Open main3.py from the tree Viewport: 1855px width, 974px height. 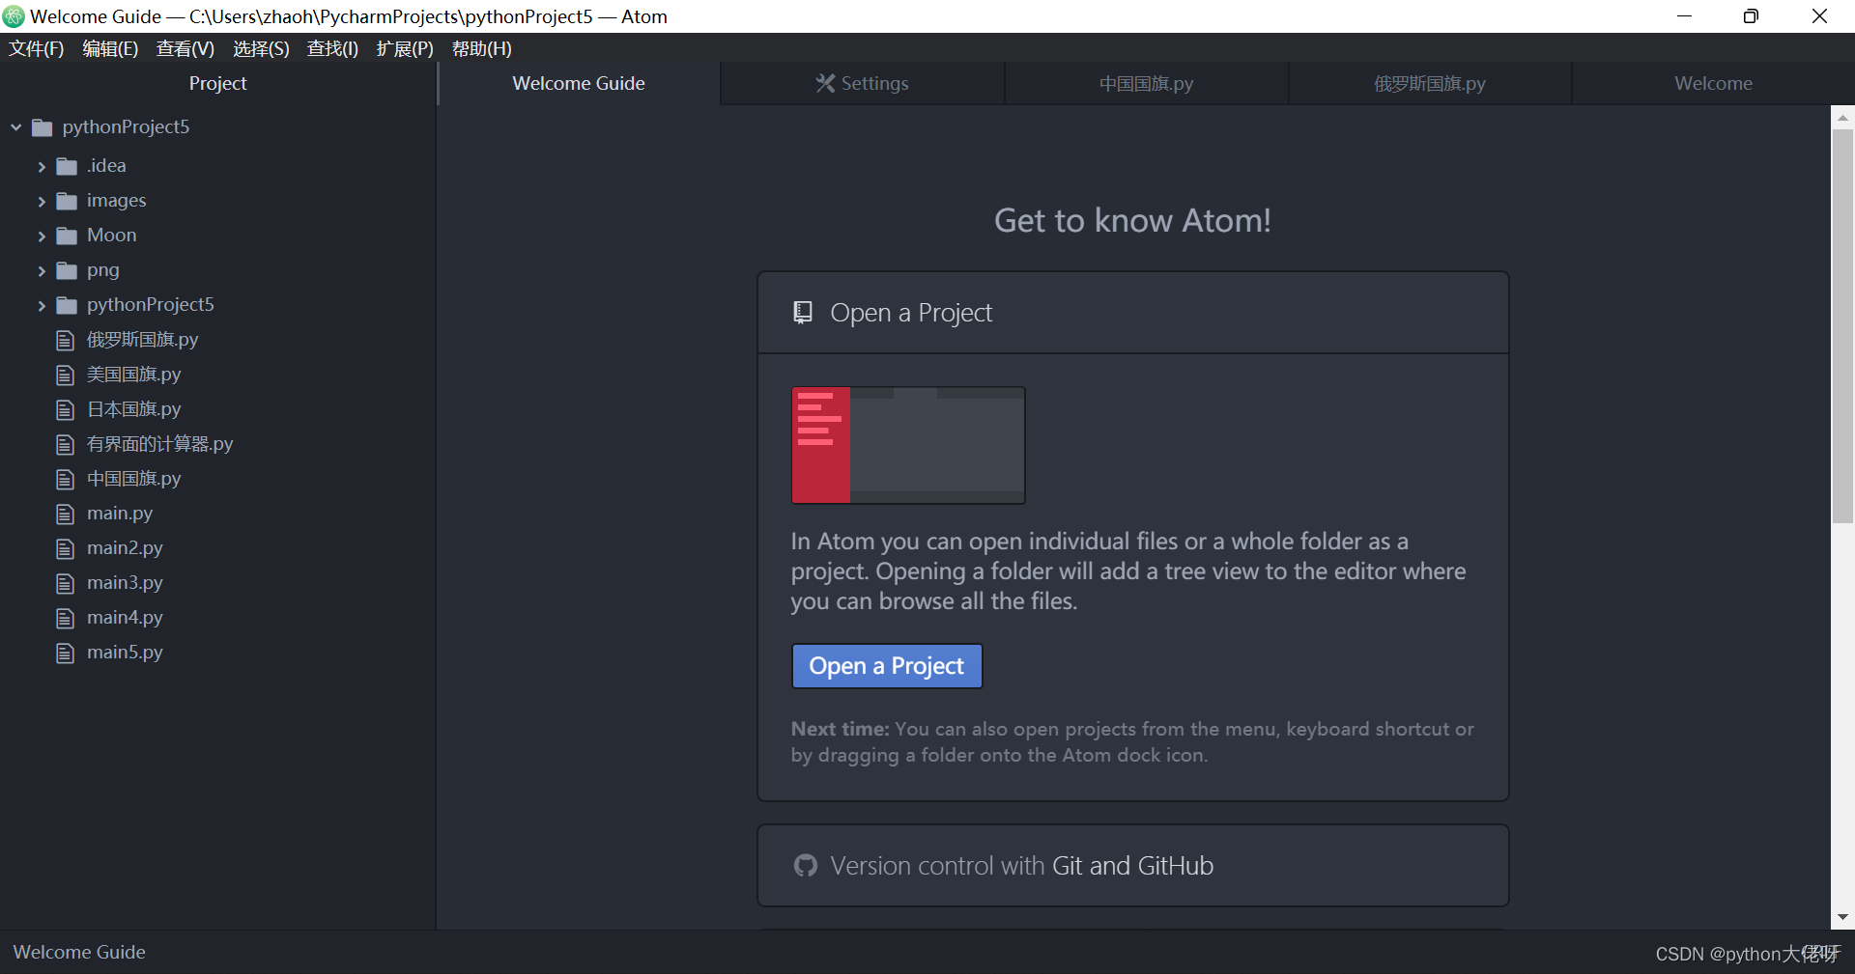point(125,583)
